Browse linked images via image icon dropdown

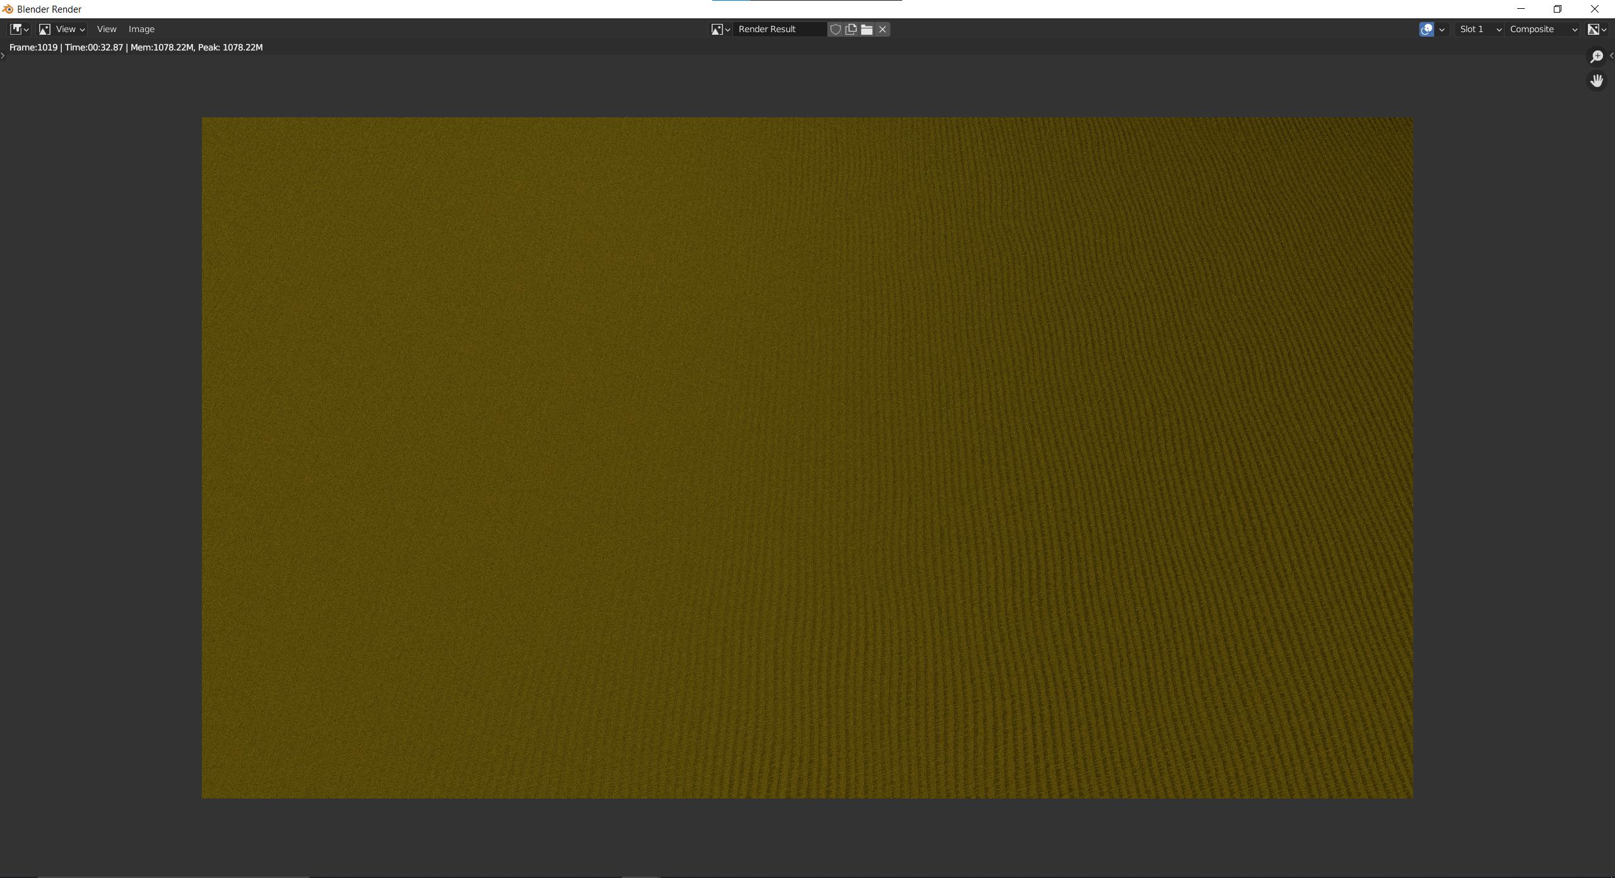[x=720, y=29]
